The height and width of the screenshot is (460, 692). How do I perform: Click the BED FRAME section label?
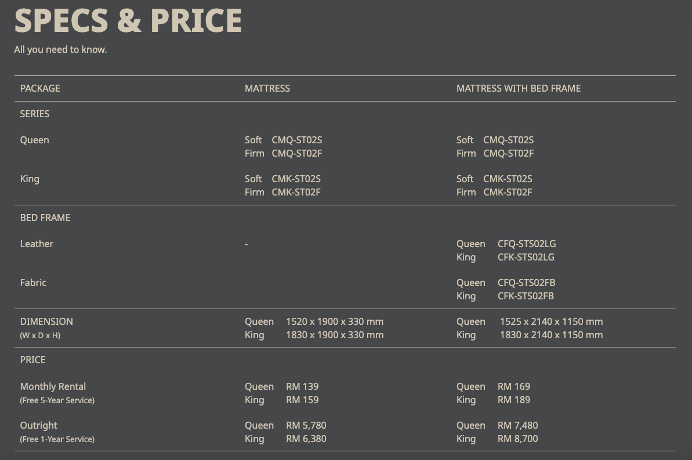[x=45, y=218]
